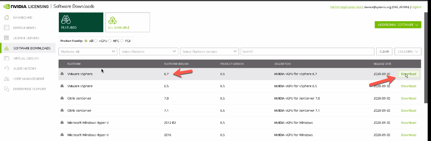Download vGPU for XenServer 7.1

pos(409,111)
